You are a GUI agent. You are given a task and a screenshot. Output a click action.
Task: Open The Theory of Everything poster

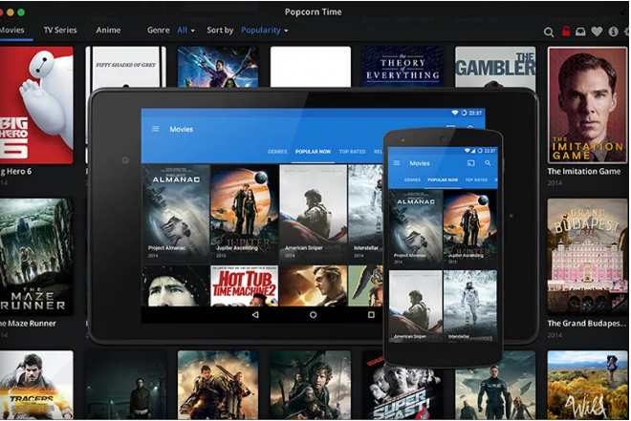point(403,67)
